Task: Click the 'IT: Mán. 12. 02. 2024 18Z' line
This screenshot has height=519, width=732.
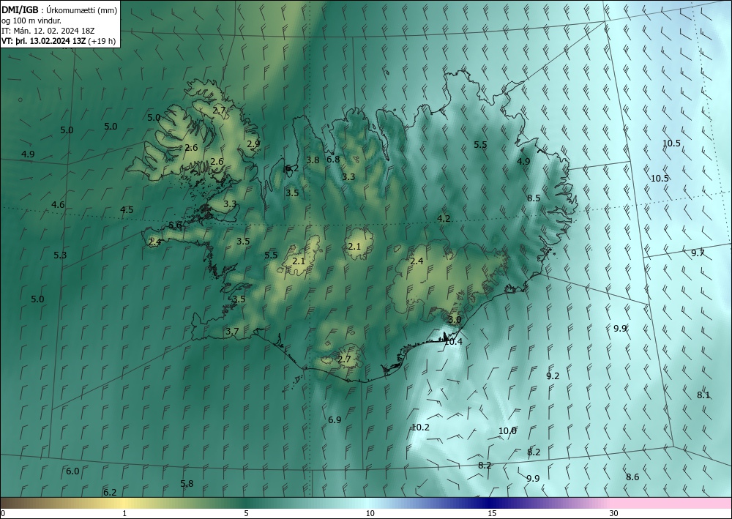Action: 48,31
